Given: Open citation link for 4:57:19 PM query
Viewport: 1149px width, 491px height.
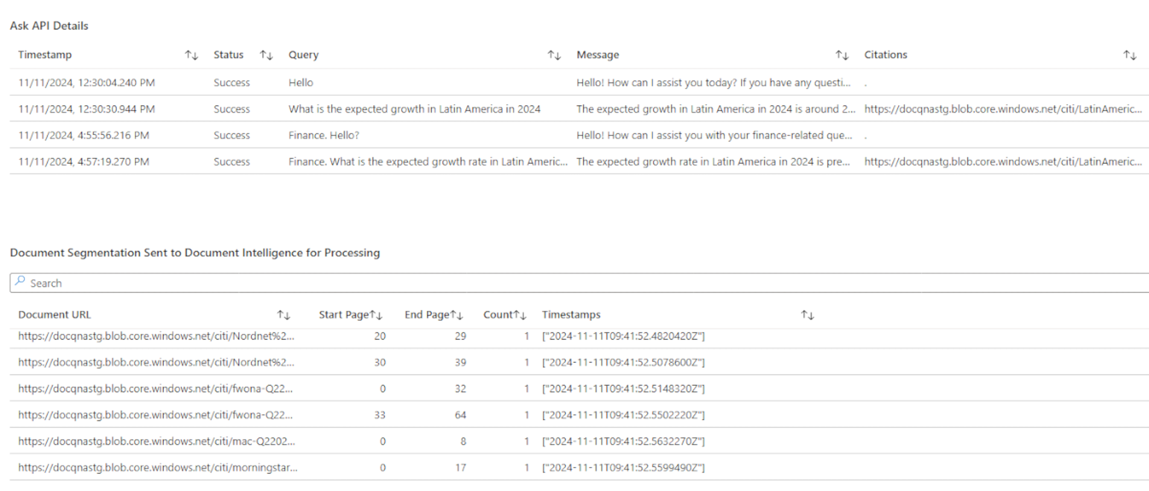Looking at the screenshot, I should (1002, 162).
